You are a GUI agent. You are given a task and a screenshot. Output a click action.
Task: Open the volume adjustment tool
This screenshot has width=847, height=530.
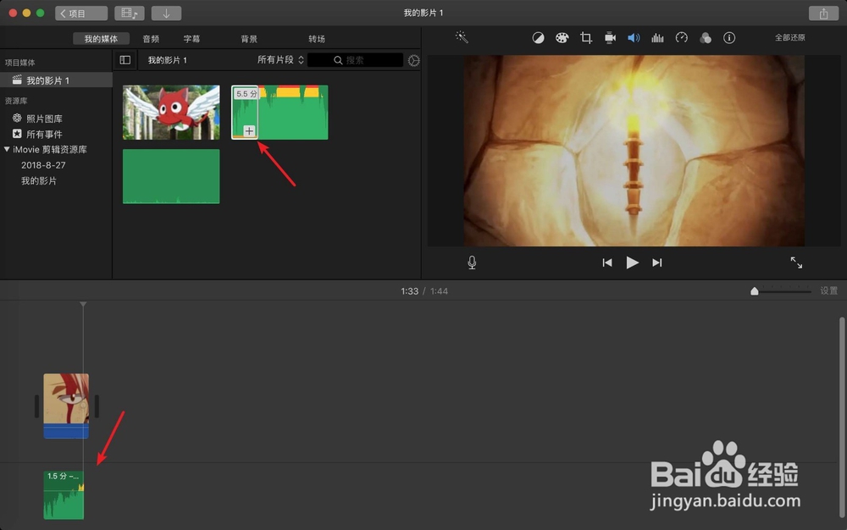pyautogui.click(x=634, y=38)
